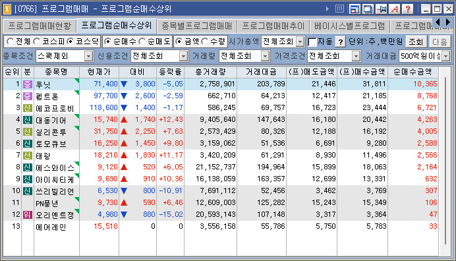456x261 pixels.
Task: Open the 시가총액 dropdown
Action: pyautogui.click(x=300, y=42)
